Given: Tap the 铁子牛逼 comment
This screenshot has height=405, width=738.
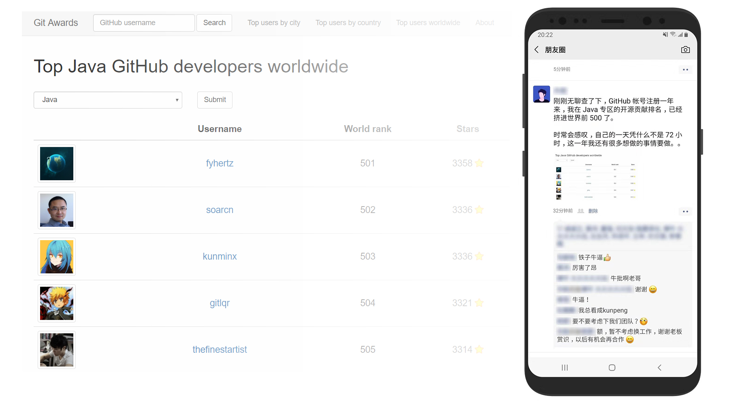Looking at the screenshot, I should point(594,258).
